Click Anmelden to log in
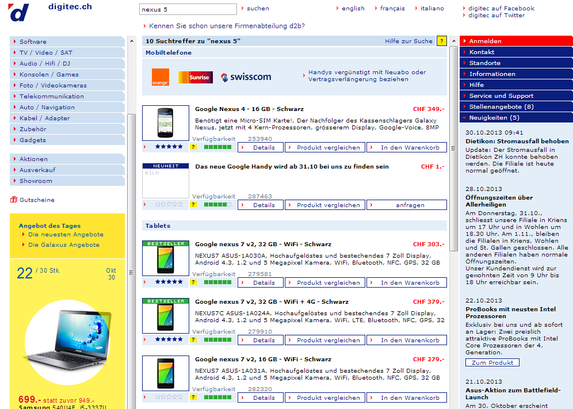 click(516, 41)
